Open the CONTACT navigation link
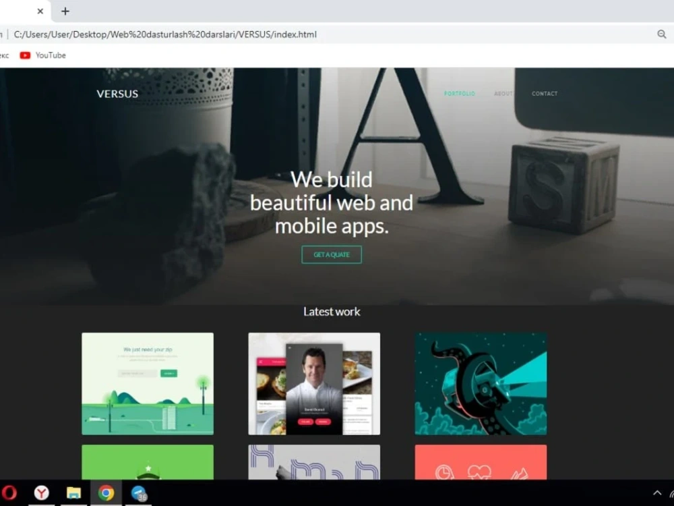This screenshot has width=674, height=506. tap(544, 94)
